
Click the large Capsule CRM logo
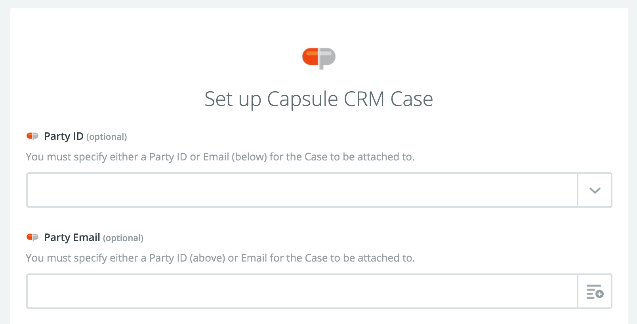[x=319, y=58]
